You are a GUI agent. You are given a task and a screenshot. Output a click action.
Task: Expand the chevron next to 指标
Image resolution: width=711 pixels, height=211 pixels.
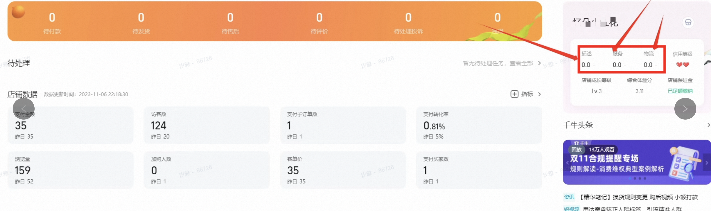pos(539,94)
